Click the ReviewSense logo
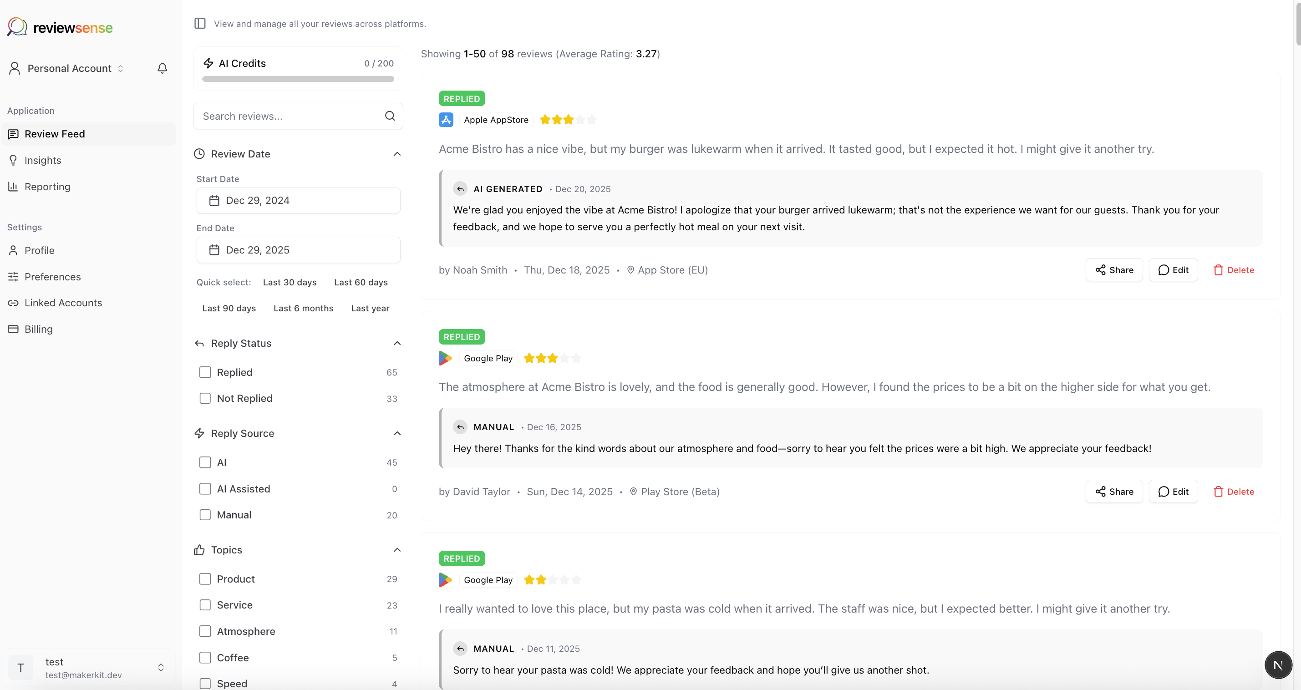The height and width of the screenshot is (690, 1301). pyautogui.click(x=59, y=27)
